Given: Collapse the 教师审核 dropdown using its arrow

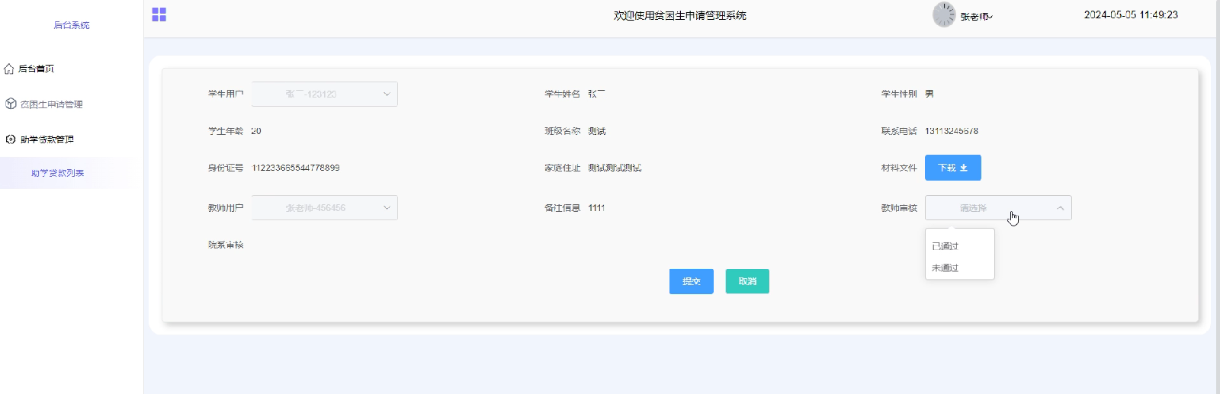Looking at the screenshot, I should (x=1060, y=208).
